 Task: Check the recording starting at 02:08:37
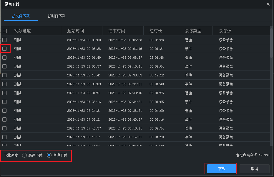(4, 66)
